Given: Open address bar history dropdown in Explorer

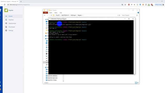Looking at the screenshot, I should (x=118, y=15).
